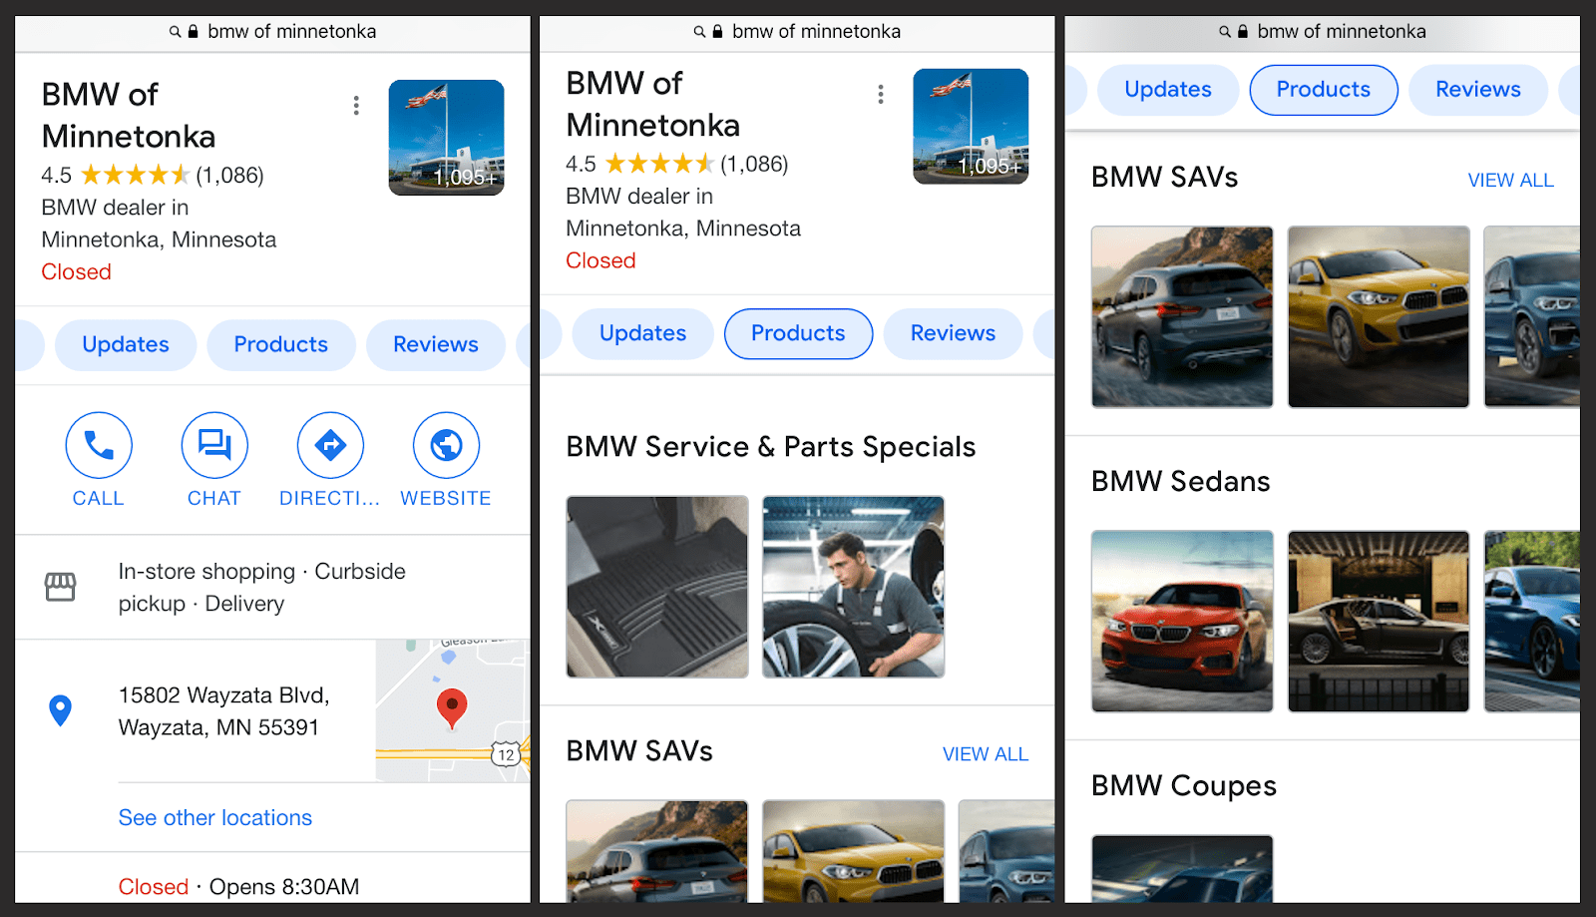Open three-dot menu in left panel
Image resolution: width=1596 pixels, height=917 pixels.
coord(356,106)
